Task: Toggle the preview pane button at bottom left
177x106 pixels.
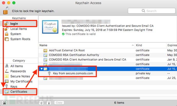Action: pos(5,103)
